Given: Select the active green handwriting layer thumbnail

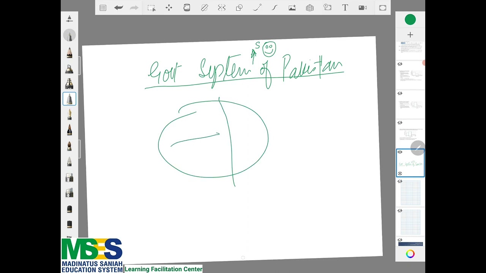Looking at the screenshot, I should click(410, 163).
